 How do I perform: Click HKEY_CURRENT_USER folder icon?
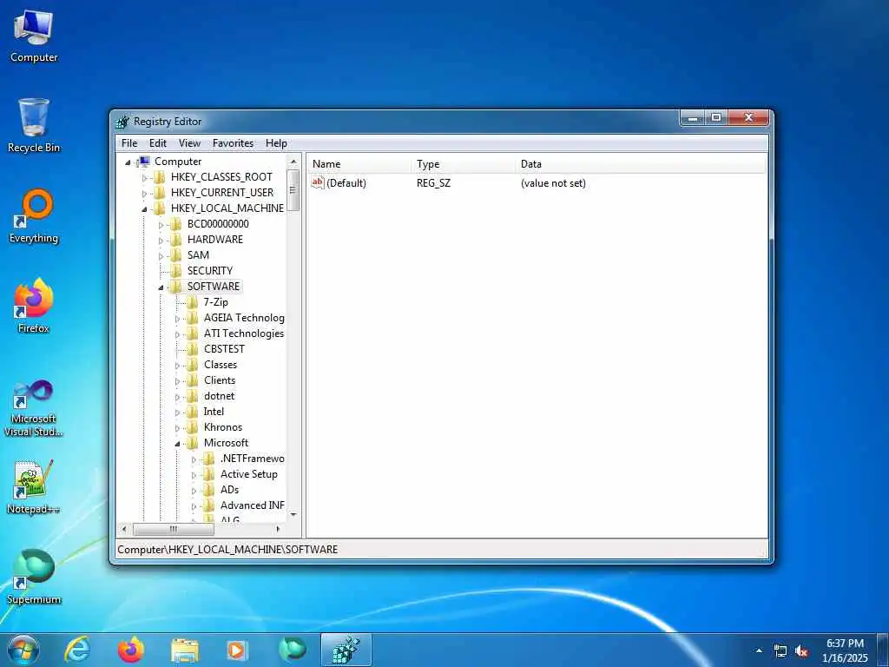click(160, 193)
